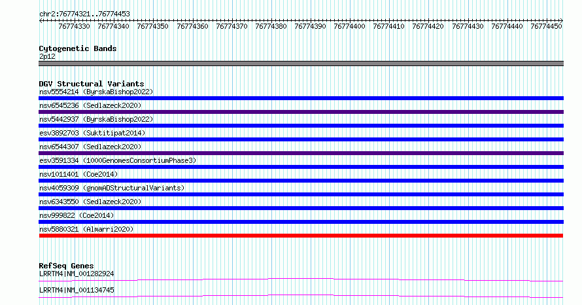Click the magenta line of LRRTM4|NM_001282924

click(x=301, y=279)
